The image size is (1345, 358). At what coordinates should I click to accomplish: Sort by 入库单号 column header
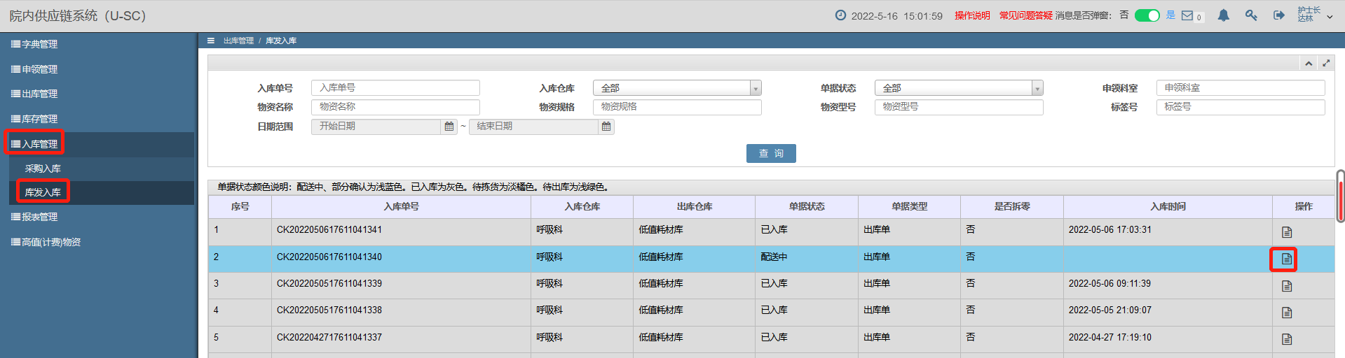click(x=402, y=206)
